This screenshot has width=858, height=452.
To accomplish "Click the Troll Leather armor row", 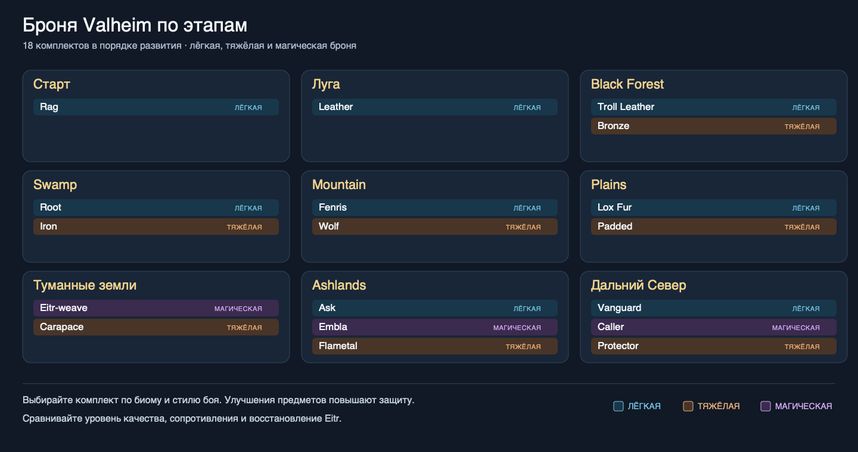I will coord(714,107).
